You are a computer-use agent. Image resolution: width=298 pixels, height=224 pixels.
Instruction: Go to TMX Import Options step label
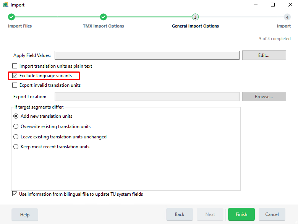[104, 26]
